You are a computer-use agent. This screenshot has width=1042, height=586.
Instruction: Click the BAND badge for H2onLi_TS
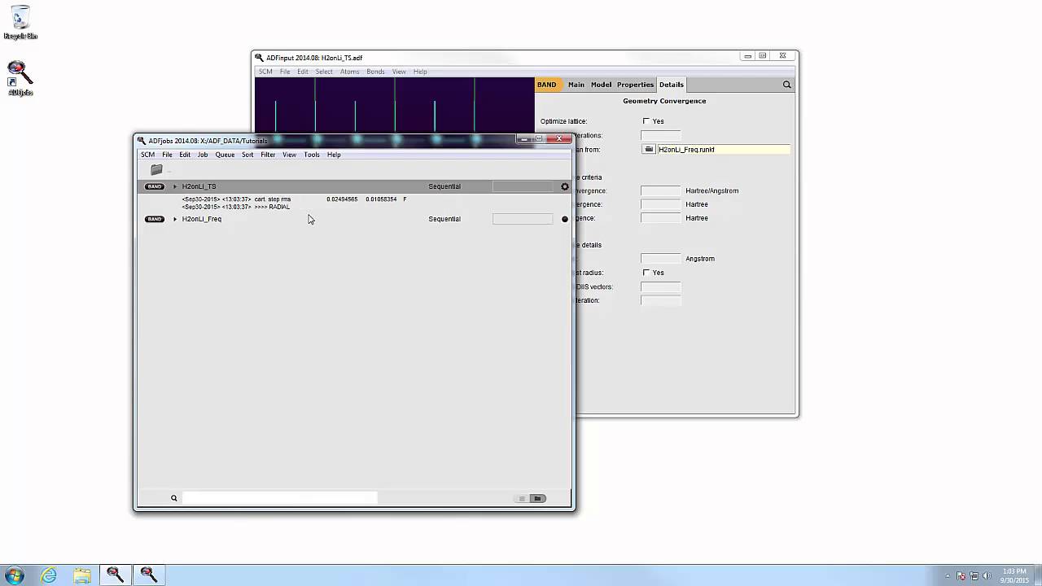(154, 186)
